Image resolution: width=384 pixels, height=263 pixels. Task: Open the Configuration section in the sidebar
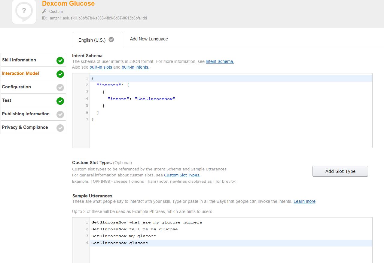(16, 87)
